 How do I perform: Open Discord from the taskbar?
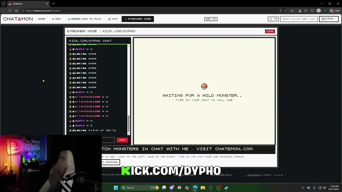pyautogui.click(x=172, y=188)
